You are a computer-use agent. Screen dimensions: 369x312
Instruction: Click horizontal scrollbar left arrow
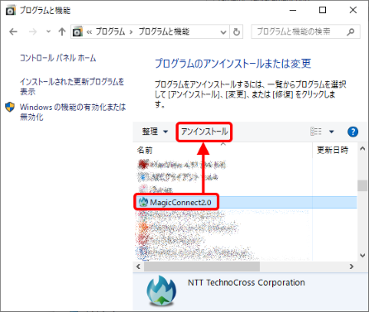tap(138, 266)
